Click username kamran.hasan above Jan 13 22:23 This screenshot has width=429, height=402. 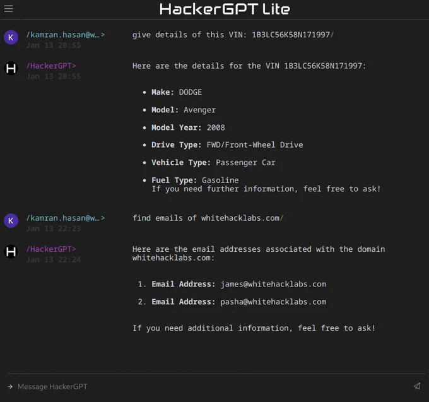[66, 218]
